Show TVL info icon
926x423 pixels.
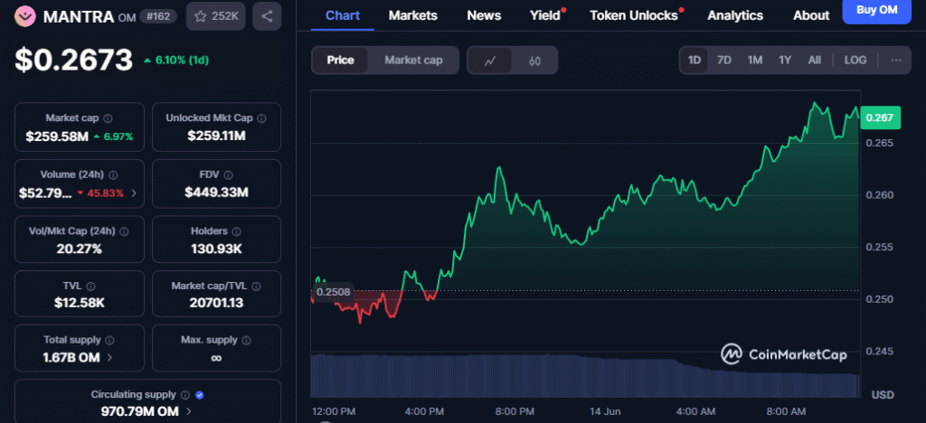pos(90,286)
